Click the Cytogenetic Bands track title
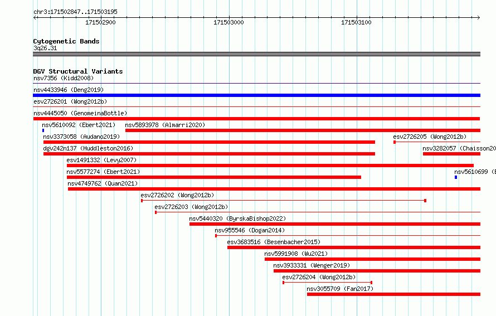The image size is (496, 316). 66,41
